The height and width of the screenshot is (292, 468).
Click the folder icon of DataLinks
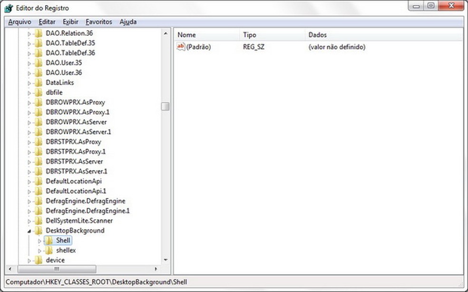pyautogui.click(x=39, y=82)
